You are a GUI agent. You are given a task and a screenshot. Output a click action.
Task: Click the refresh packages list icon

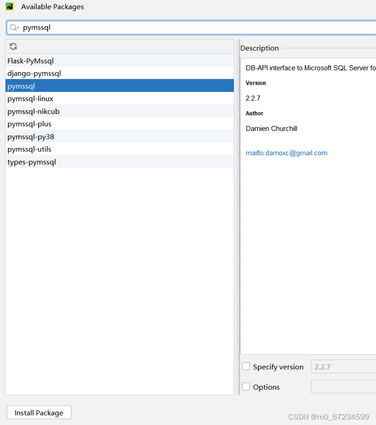[x=13, y=46]
